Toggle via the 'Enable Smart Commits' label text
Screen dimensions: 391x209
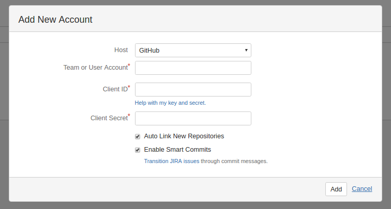click(x=177, y=150)
